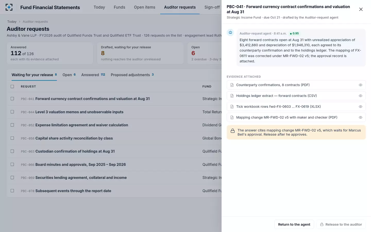Select the Waiting for your release tab
The width and height of the screenshot is (371, 232).
tap(34, 75)
